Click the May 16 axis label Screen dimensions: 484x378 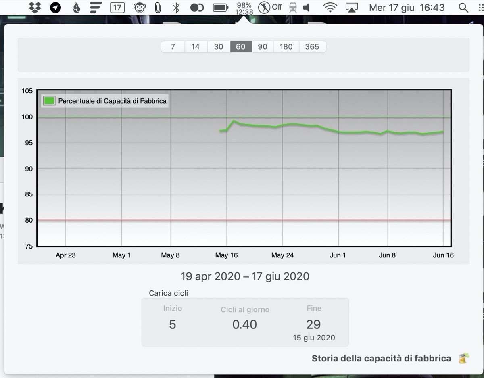click(x=227, y=255)
